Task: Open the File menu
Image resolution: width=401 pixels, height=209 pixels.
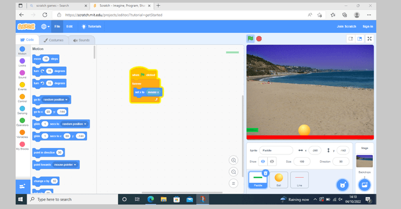Action: [57, 26]
